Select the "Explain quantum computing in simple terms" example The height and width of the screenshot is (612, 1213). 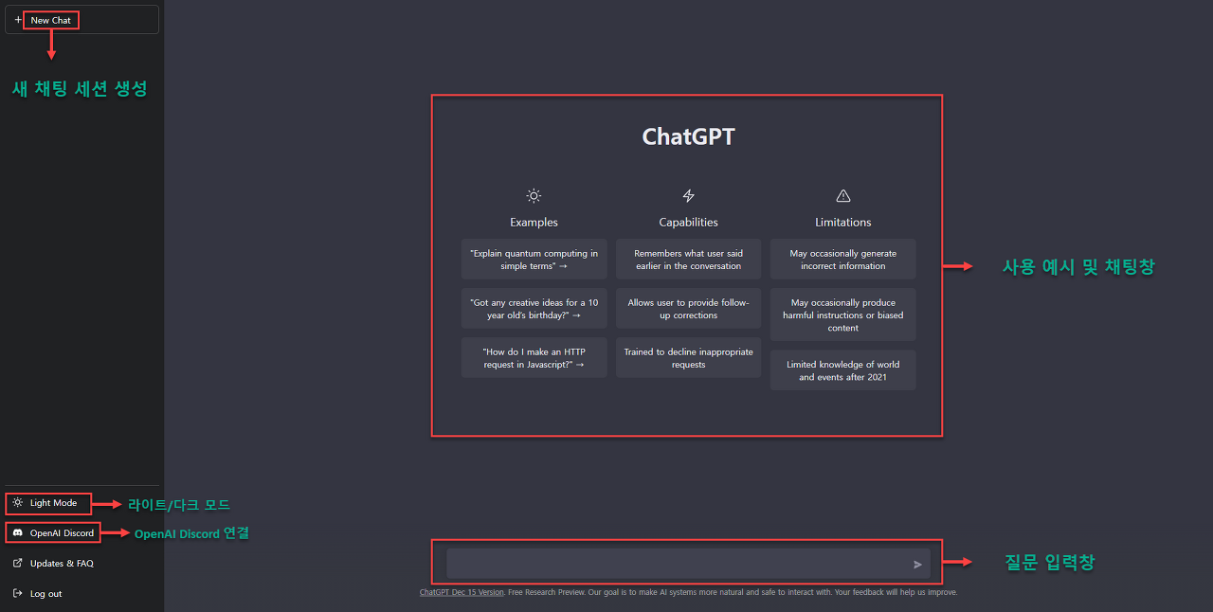pyautogui.click(x=534, y=260)
